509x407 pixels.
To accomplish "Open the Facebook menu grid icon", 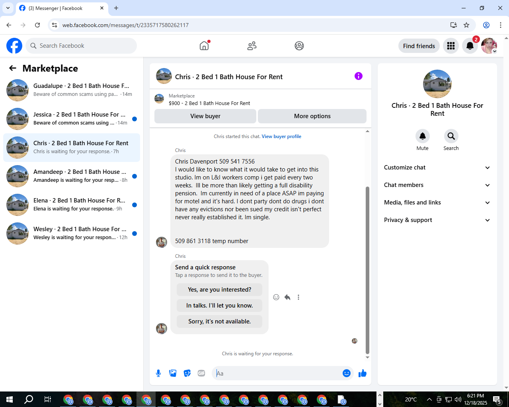I will pyautogui.click(x=451, y=46).
